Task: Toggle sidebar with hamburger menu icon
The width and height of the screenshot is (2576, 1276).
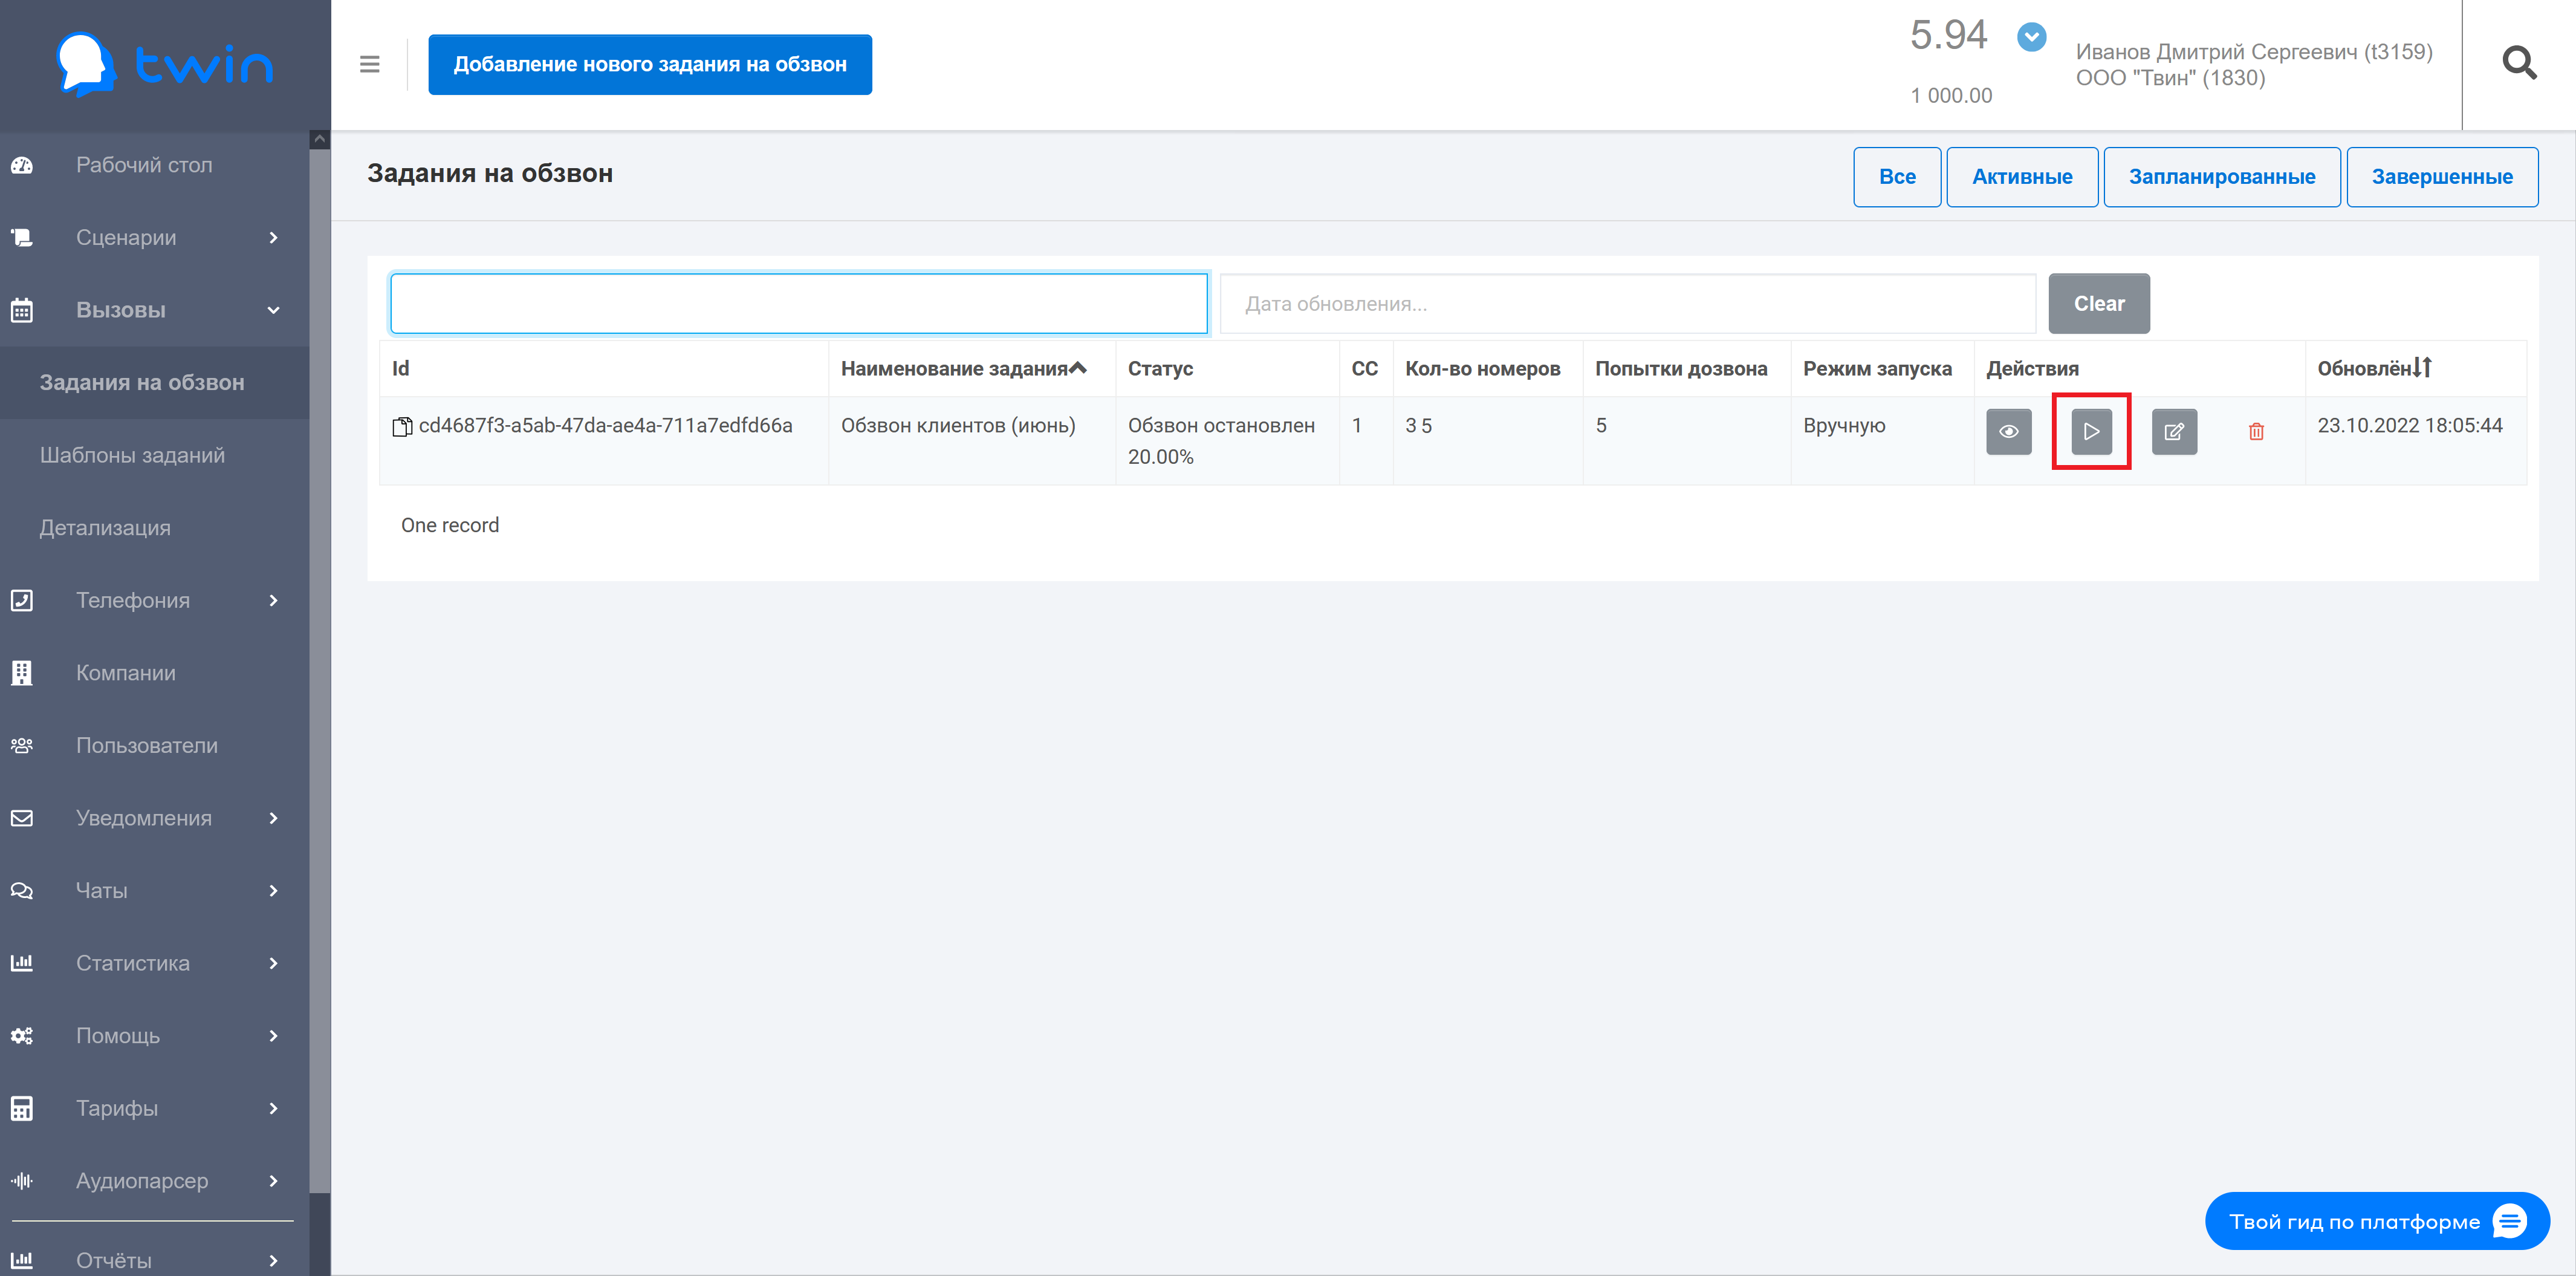Action: 369,64
